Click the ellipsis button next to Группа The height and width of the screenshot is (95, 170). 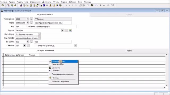(x=66, y=30)
